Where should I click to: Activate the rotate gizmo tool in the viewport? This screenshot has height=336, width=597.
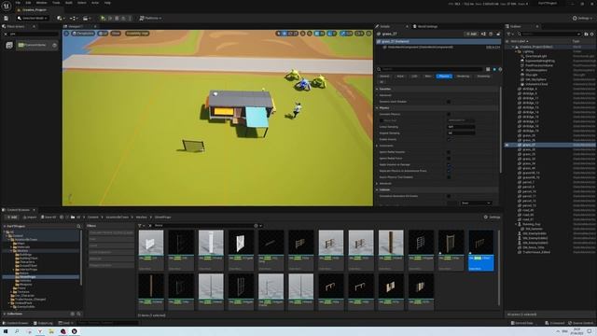pyautogui.click(x=290, y=34)
